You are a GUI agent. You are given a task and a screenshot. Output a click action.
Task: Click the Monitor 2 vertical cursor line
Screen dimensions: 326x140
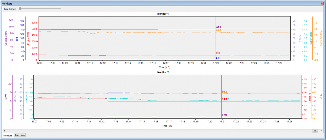point(221,97)
